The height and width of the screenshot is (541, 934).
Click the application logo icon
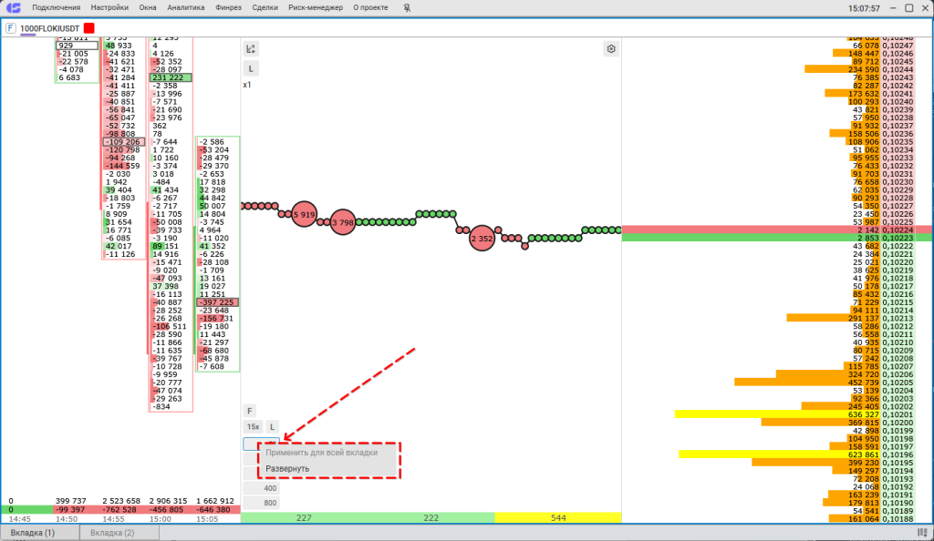click(13, 7)
